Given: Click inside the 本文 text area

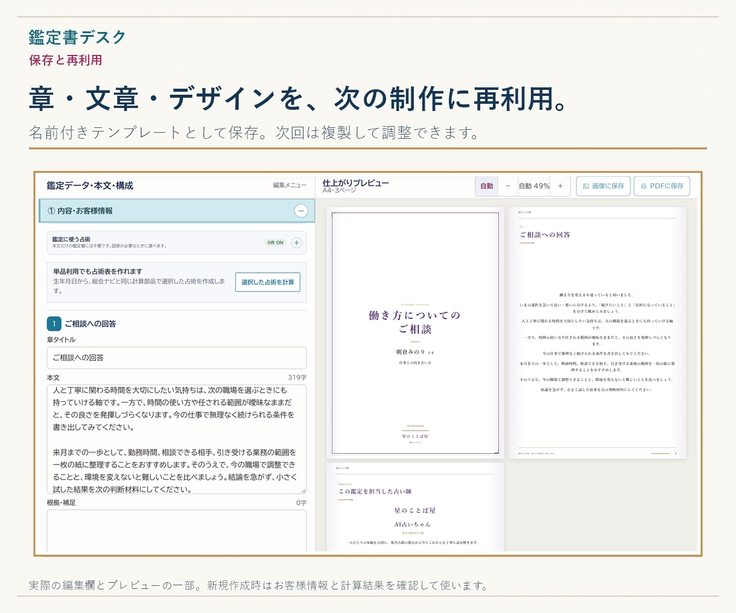Looking at the screenshot, I should coord(177,439).
